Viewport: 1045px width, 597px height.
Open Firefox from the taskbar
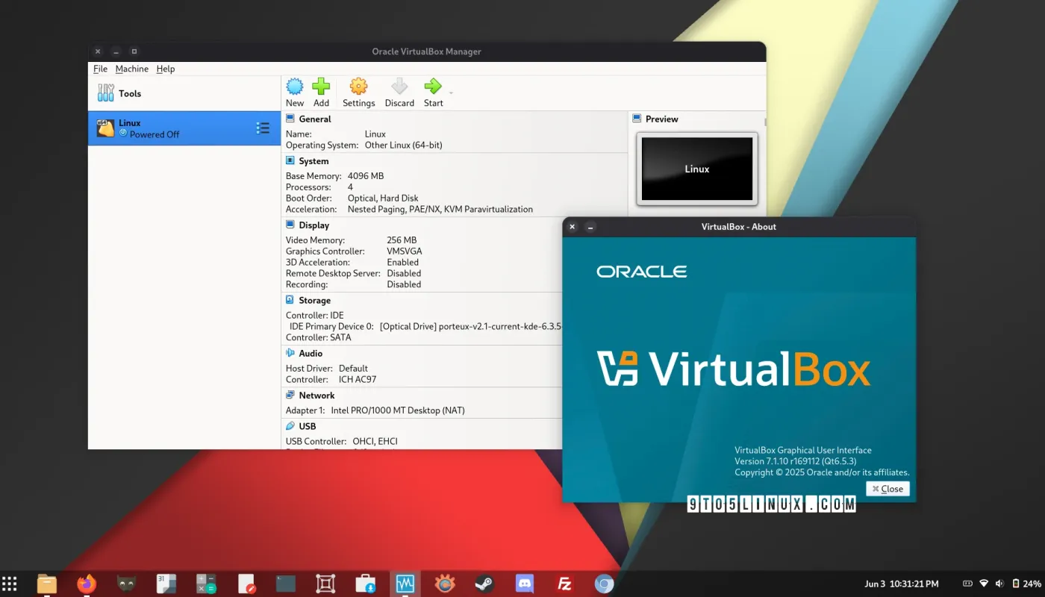coord(87,584)
